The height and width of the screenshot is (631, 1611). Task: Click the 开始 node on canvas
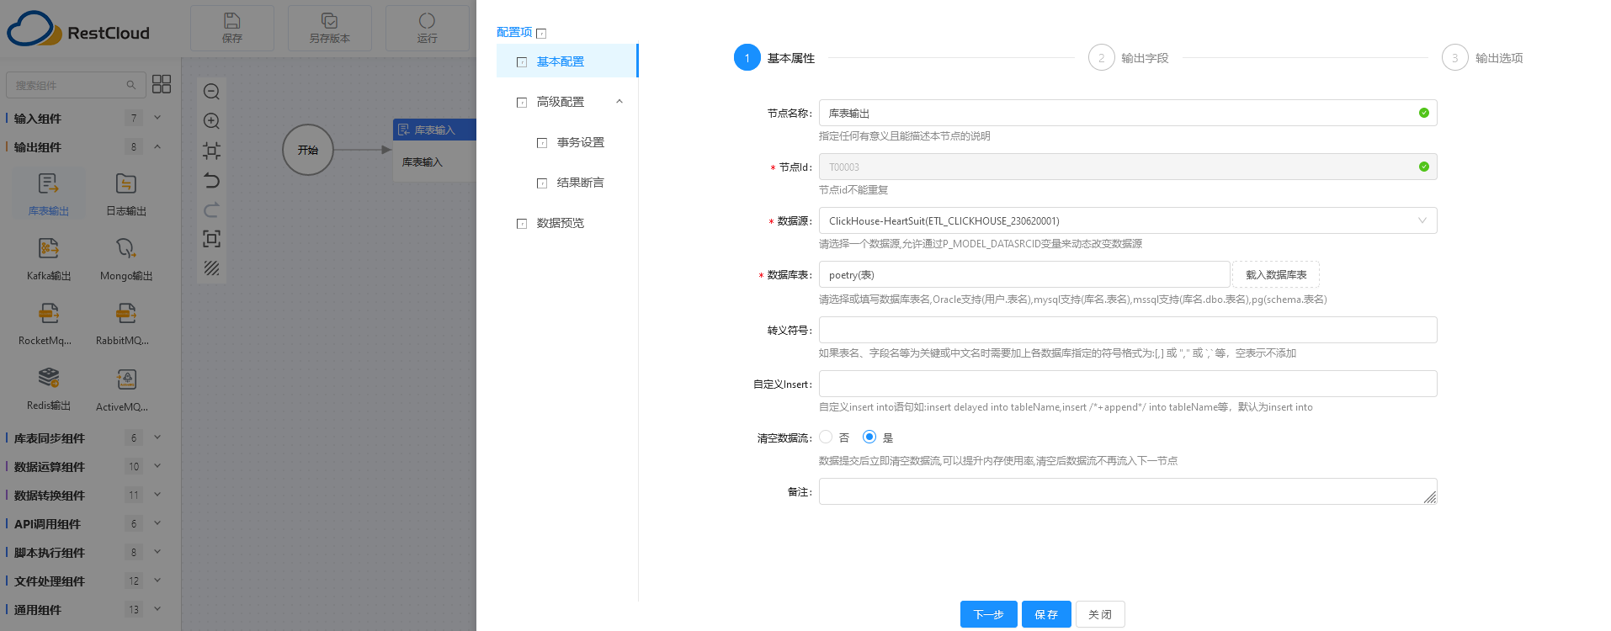coord(308,150)
